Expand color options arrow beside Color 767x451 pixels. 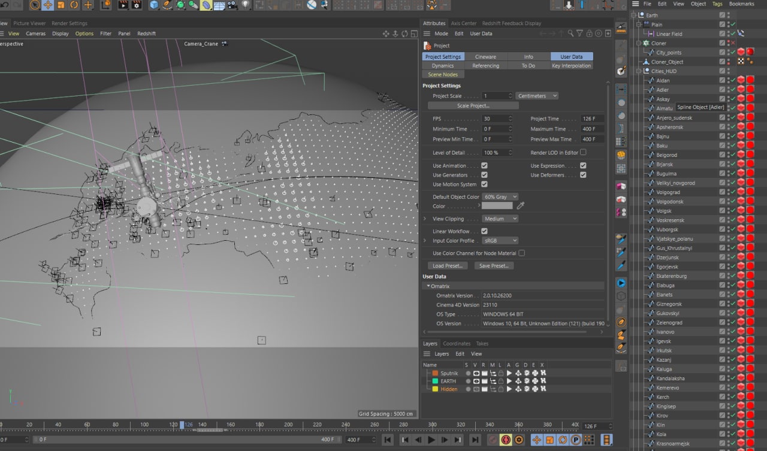pos(480,206)
